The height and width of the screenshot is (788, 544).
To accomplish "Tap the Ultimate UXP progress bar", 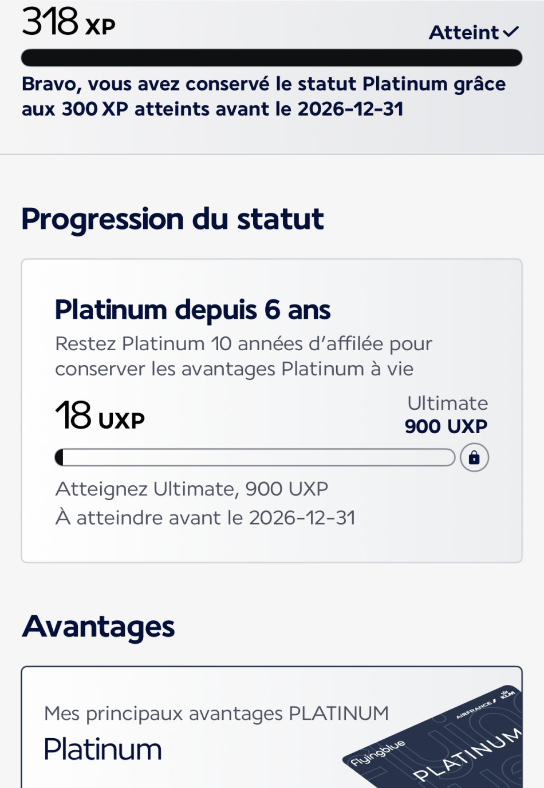I will coord(255,457).
